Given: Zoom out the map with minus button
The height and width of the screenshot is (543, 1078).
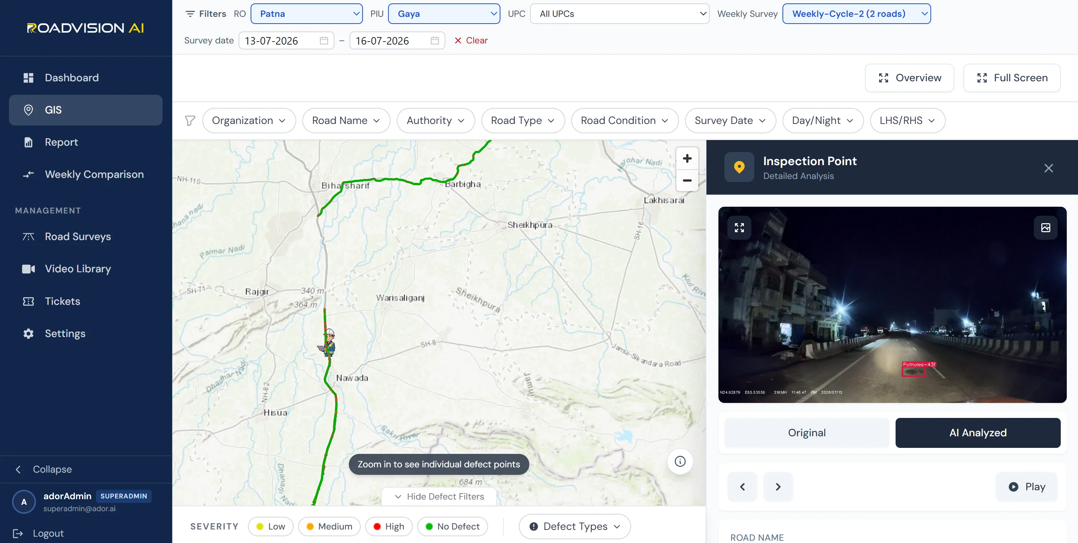Looking at the screenshot, I should 687,180.
